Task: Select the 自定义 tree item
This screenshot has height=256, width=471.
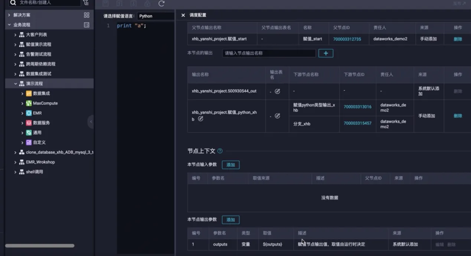Action: [40, 142]
